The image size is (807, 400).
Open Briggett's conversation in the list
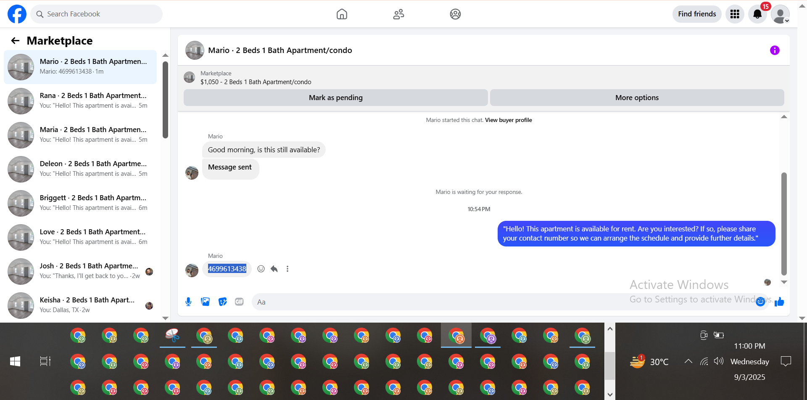[80, 203]
